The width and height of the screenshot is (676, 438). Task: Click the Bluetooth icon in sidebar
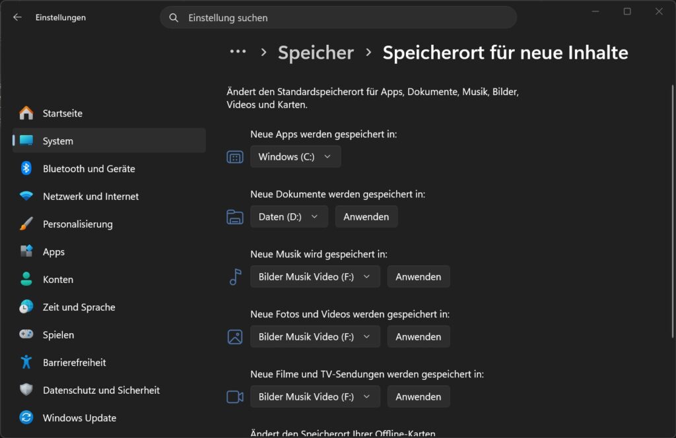point(26,168)
